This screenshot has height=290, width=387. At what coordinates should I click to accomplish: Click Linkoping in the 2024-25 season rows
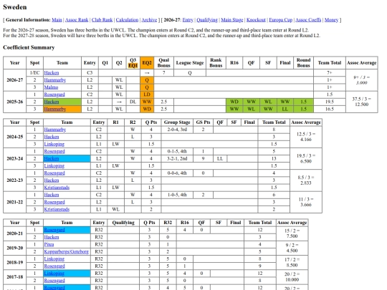pyautogui.click(x=54, y=144)
